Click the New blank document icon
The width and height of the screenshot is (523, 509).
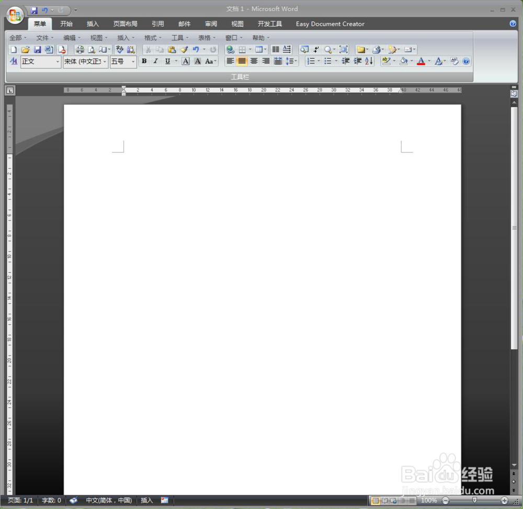[x=14, y=50]
